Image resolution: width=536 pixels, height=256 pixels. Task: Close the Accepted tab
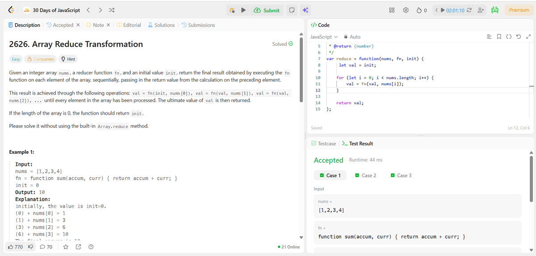(x=78, y=25)
